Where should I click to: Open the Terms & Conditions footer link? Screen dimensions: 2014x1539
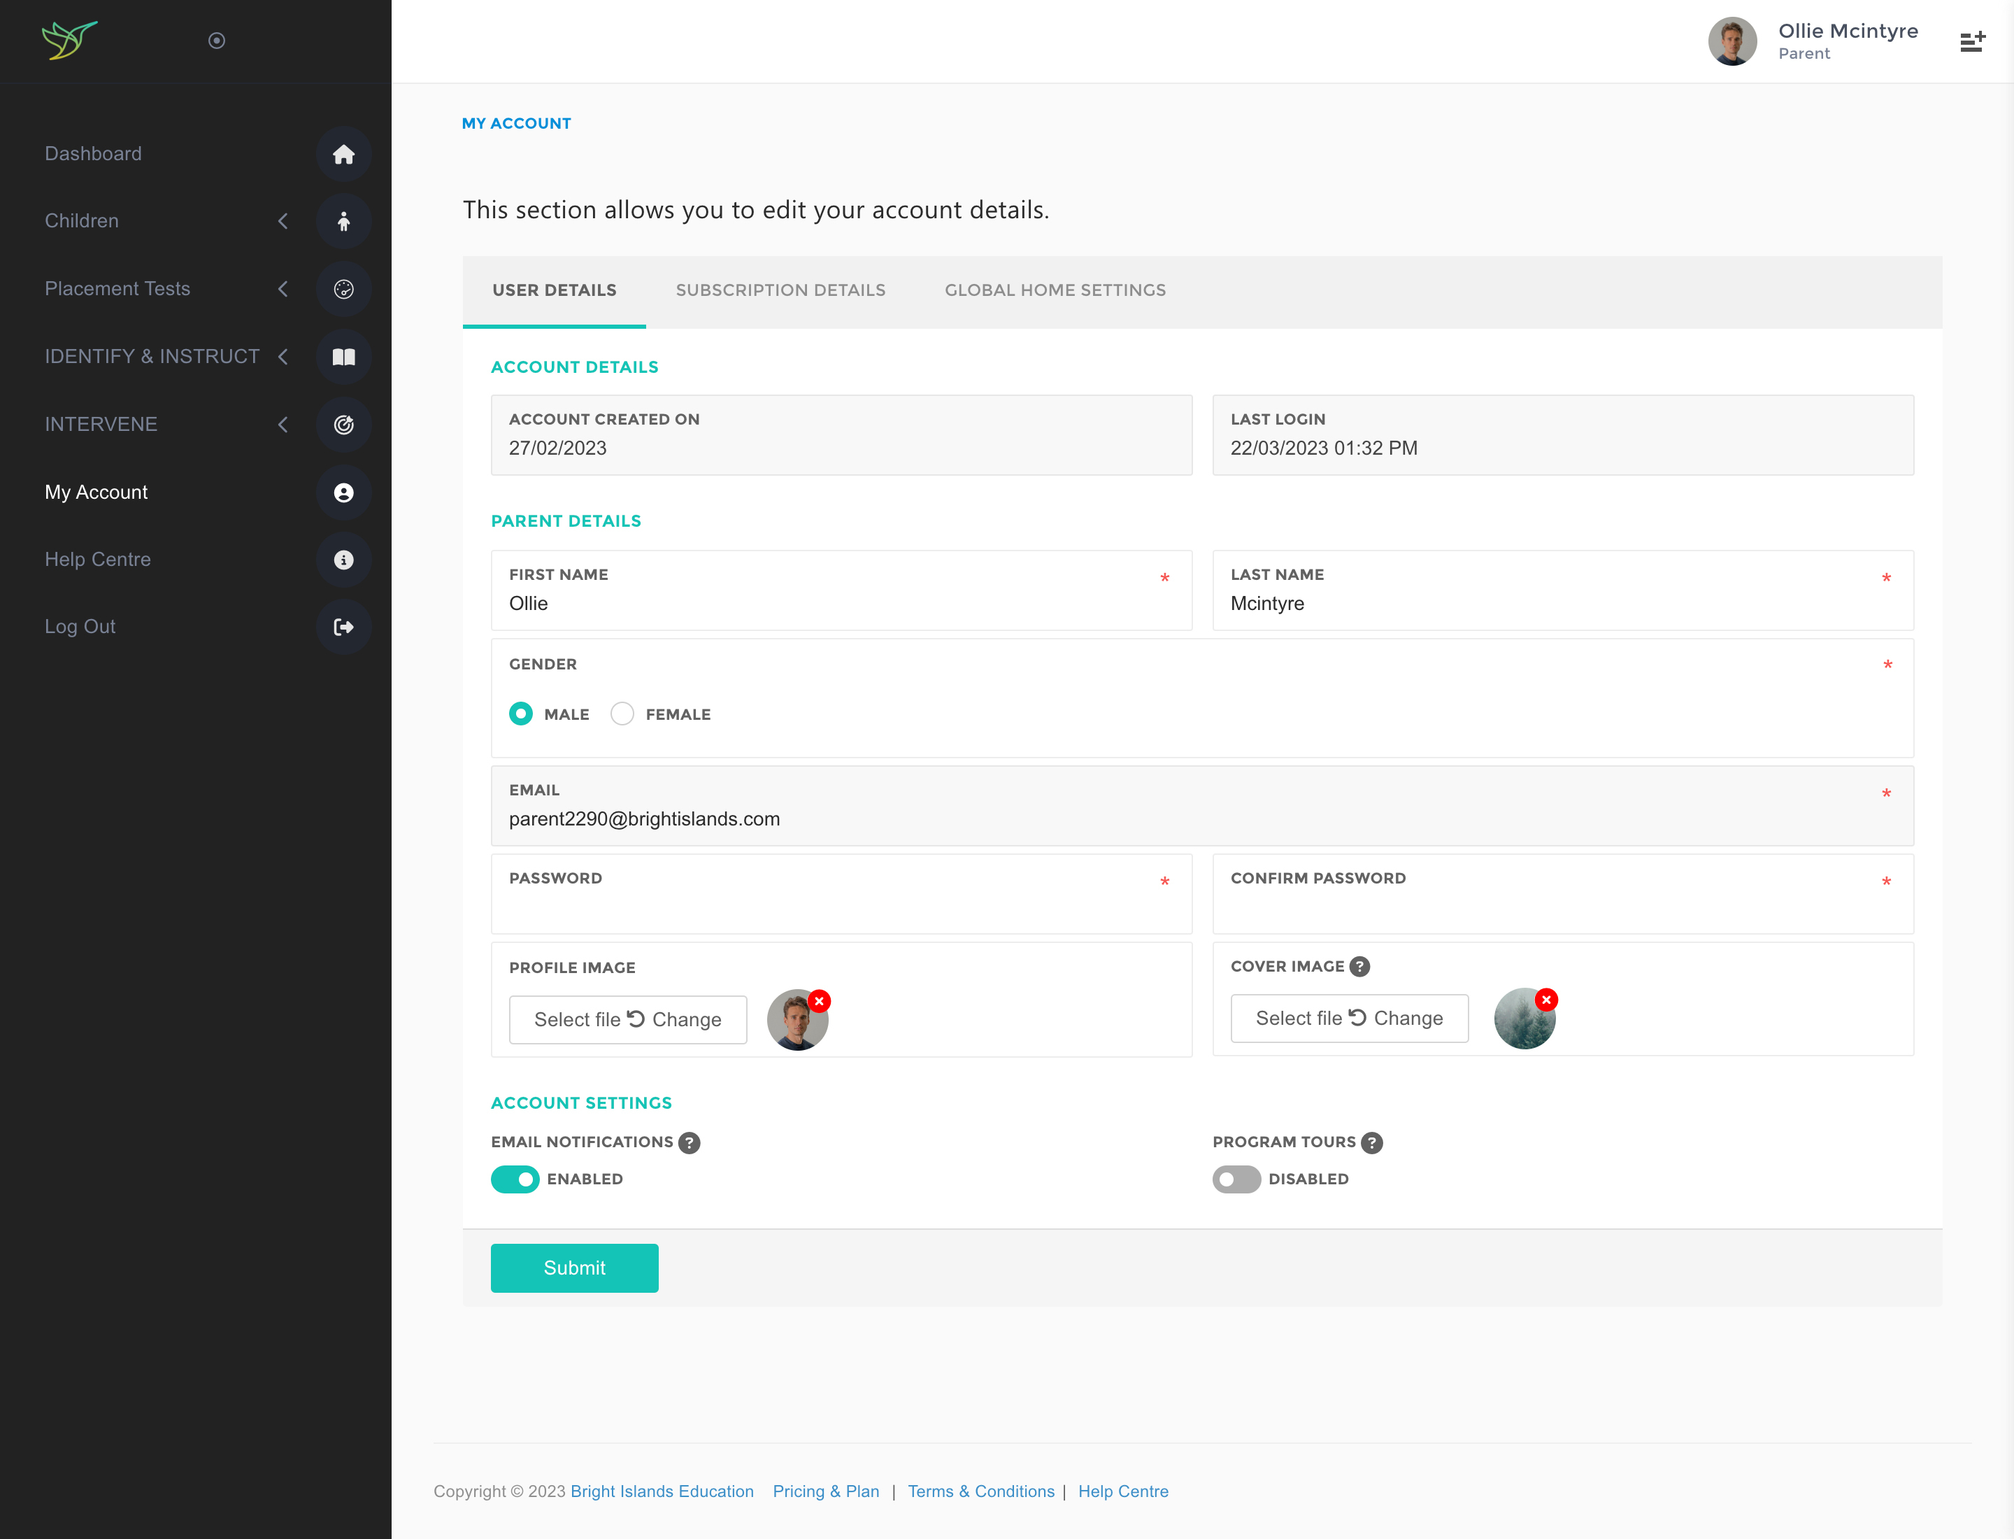[981, 1491]
